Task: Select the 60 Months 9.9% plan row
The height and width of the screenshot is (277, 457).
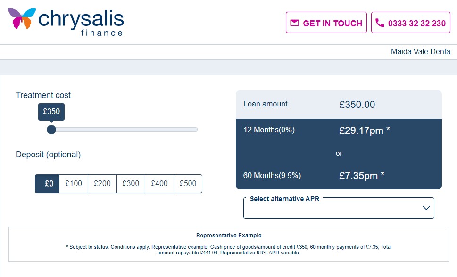Action: click(339, 176)
